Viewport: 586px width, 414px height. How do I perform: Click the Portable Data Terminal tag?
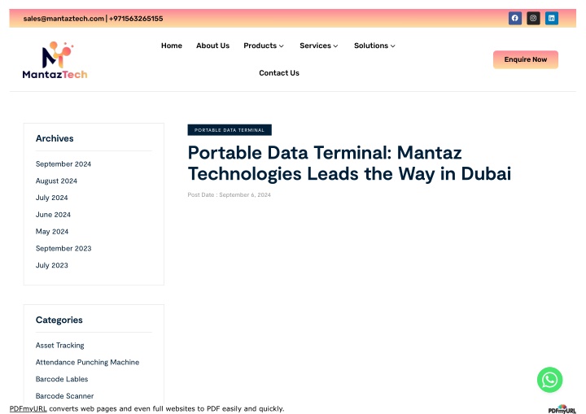click(x=230, y=130)
